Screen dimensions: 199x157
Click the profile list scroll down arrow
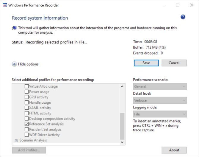122,142
